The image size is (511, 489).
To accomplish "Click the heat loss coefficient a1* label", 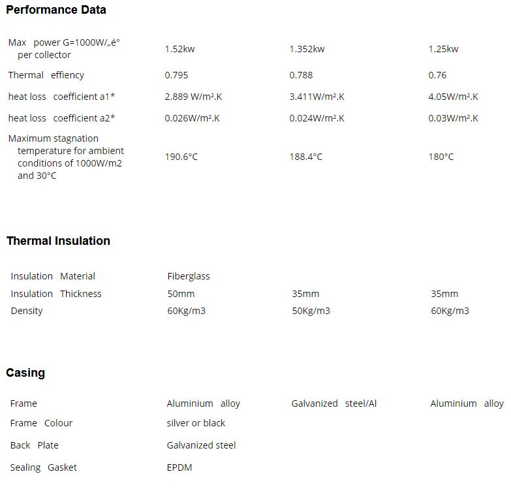I will pos(61,97).
